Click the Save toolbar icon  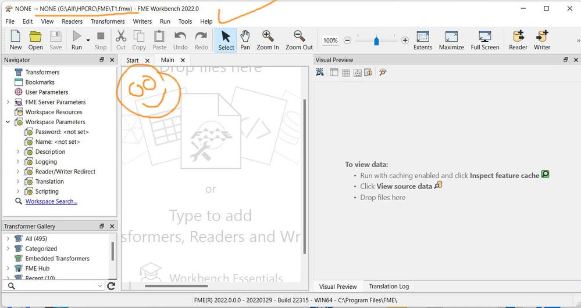point(56,40)
